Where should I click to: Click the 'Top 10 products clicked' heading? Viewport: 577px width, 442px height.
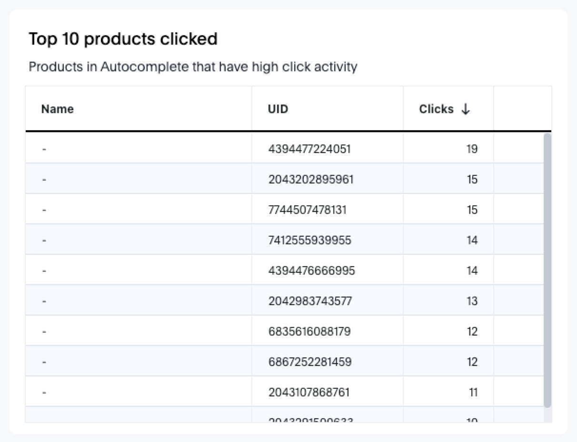(123, 39)
